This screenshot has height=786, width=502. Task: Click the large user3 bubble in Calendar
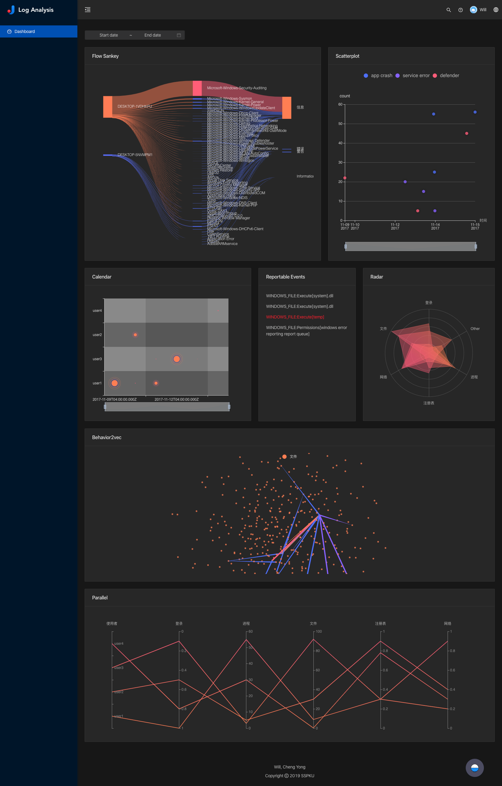point(177,359)
